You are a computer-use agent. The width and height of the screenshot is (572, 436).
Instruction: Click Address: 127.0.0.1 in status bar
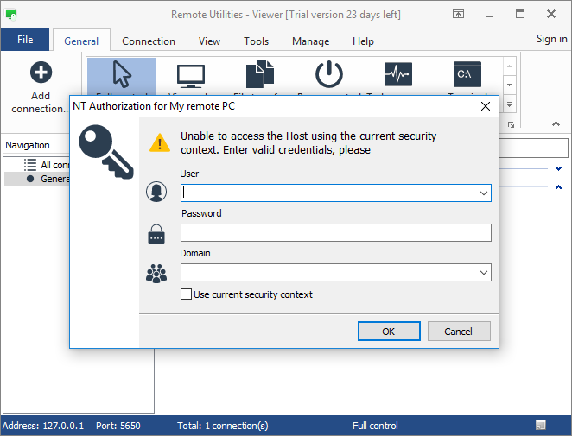click(x=43, y=426)
